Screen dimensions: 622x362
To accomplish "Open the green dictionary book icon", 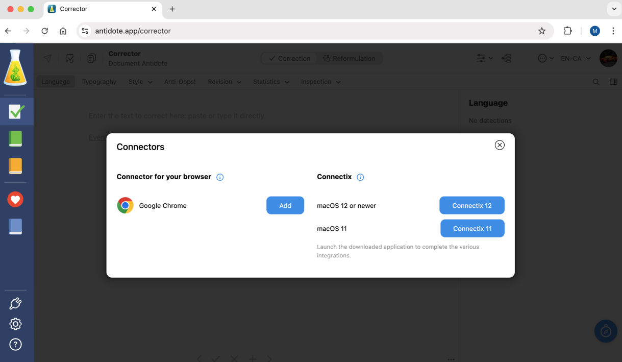I will pos(16,139).
